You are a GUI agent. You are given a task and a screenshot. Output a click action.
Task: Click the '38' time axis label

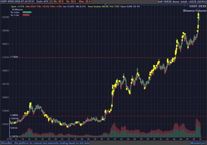pyautogui.click(x=135, y=139)
